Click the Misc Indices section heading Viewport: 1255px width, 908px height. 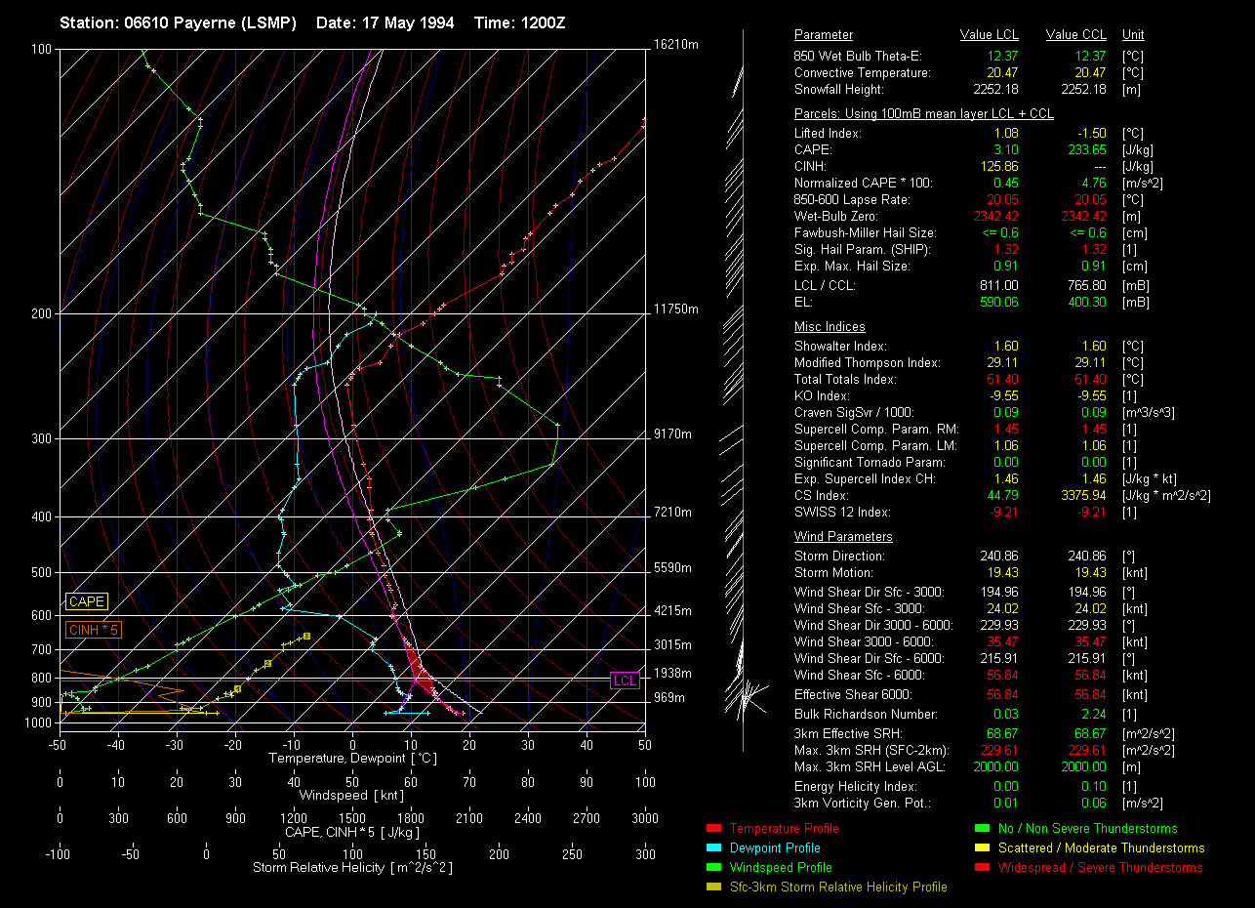pyautogui.click(x=830, y=327)
